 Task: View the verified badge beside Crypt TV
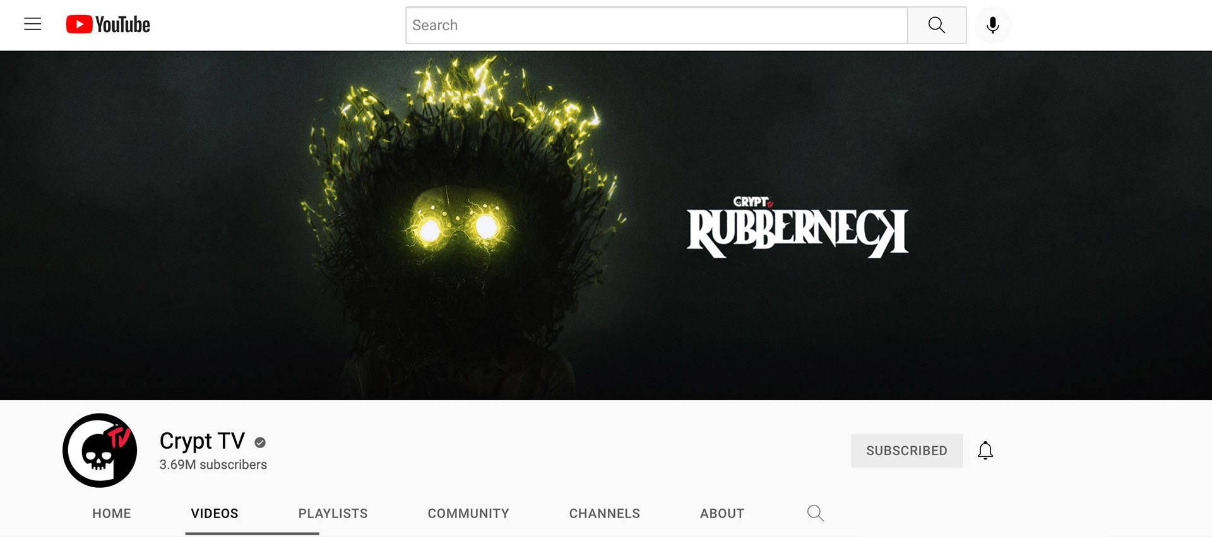pyautogui.click(x=260, y=442)
